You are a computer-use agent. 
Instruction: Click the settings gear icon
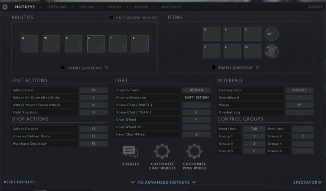click(x=5, y=7)
